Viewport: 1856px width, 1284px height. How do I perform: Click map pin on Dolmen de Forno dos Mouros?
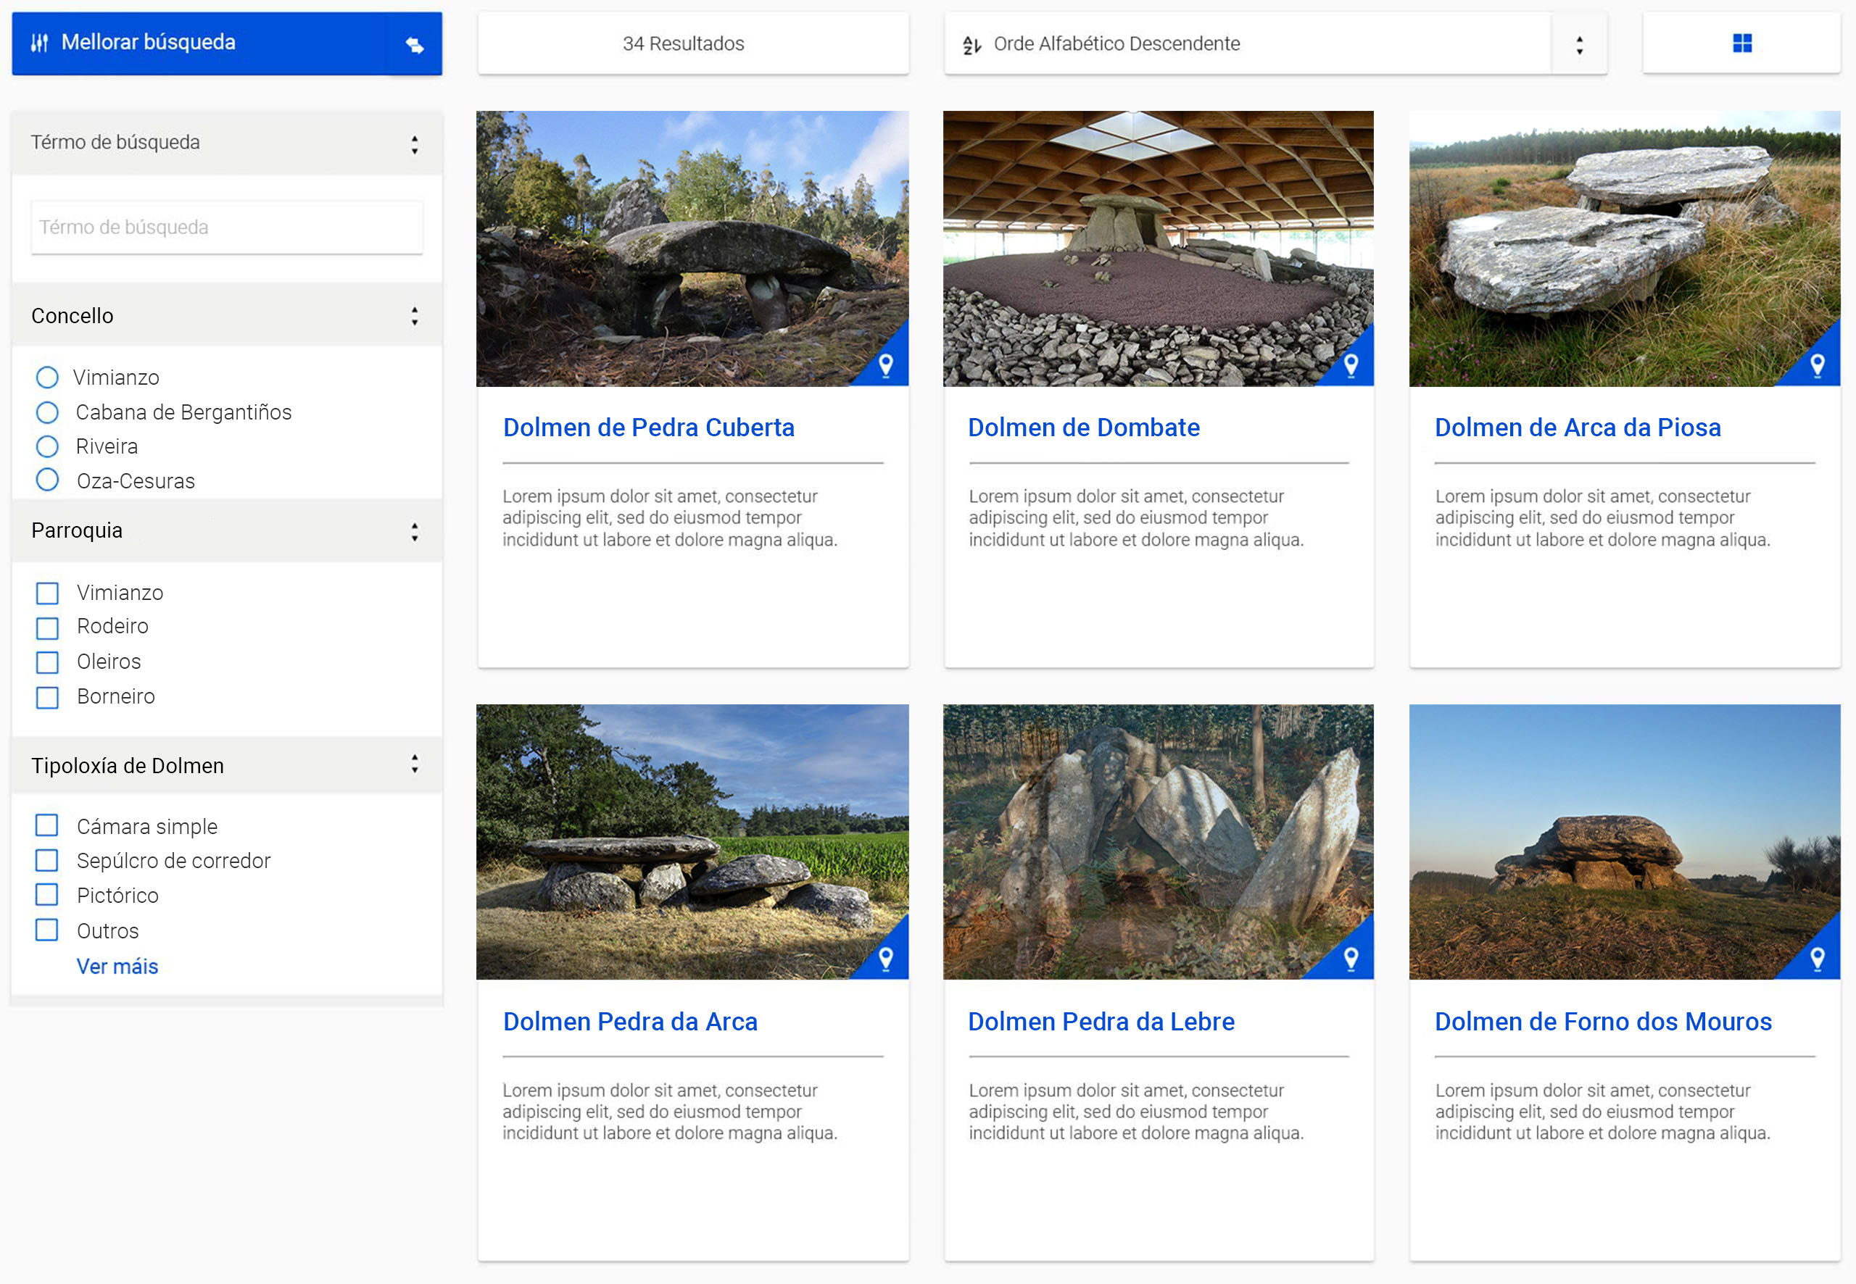1818,958
